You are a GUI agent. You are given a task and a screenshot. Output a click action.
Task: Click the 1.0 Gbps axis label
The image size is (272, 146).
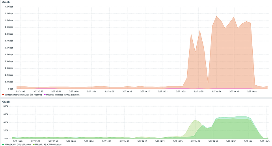coord(9,20)
